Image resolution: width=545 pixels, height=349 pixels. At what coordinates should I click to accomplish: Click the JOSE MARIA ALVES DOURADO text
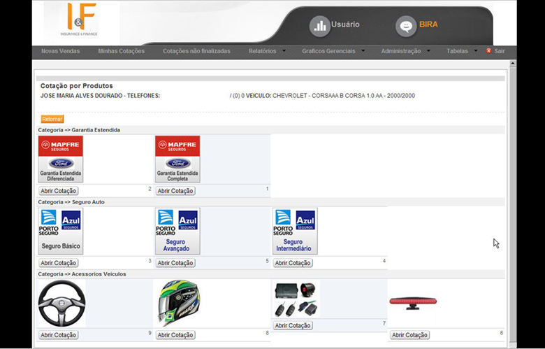point(82,96)
